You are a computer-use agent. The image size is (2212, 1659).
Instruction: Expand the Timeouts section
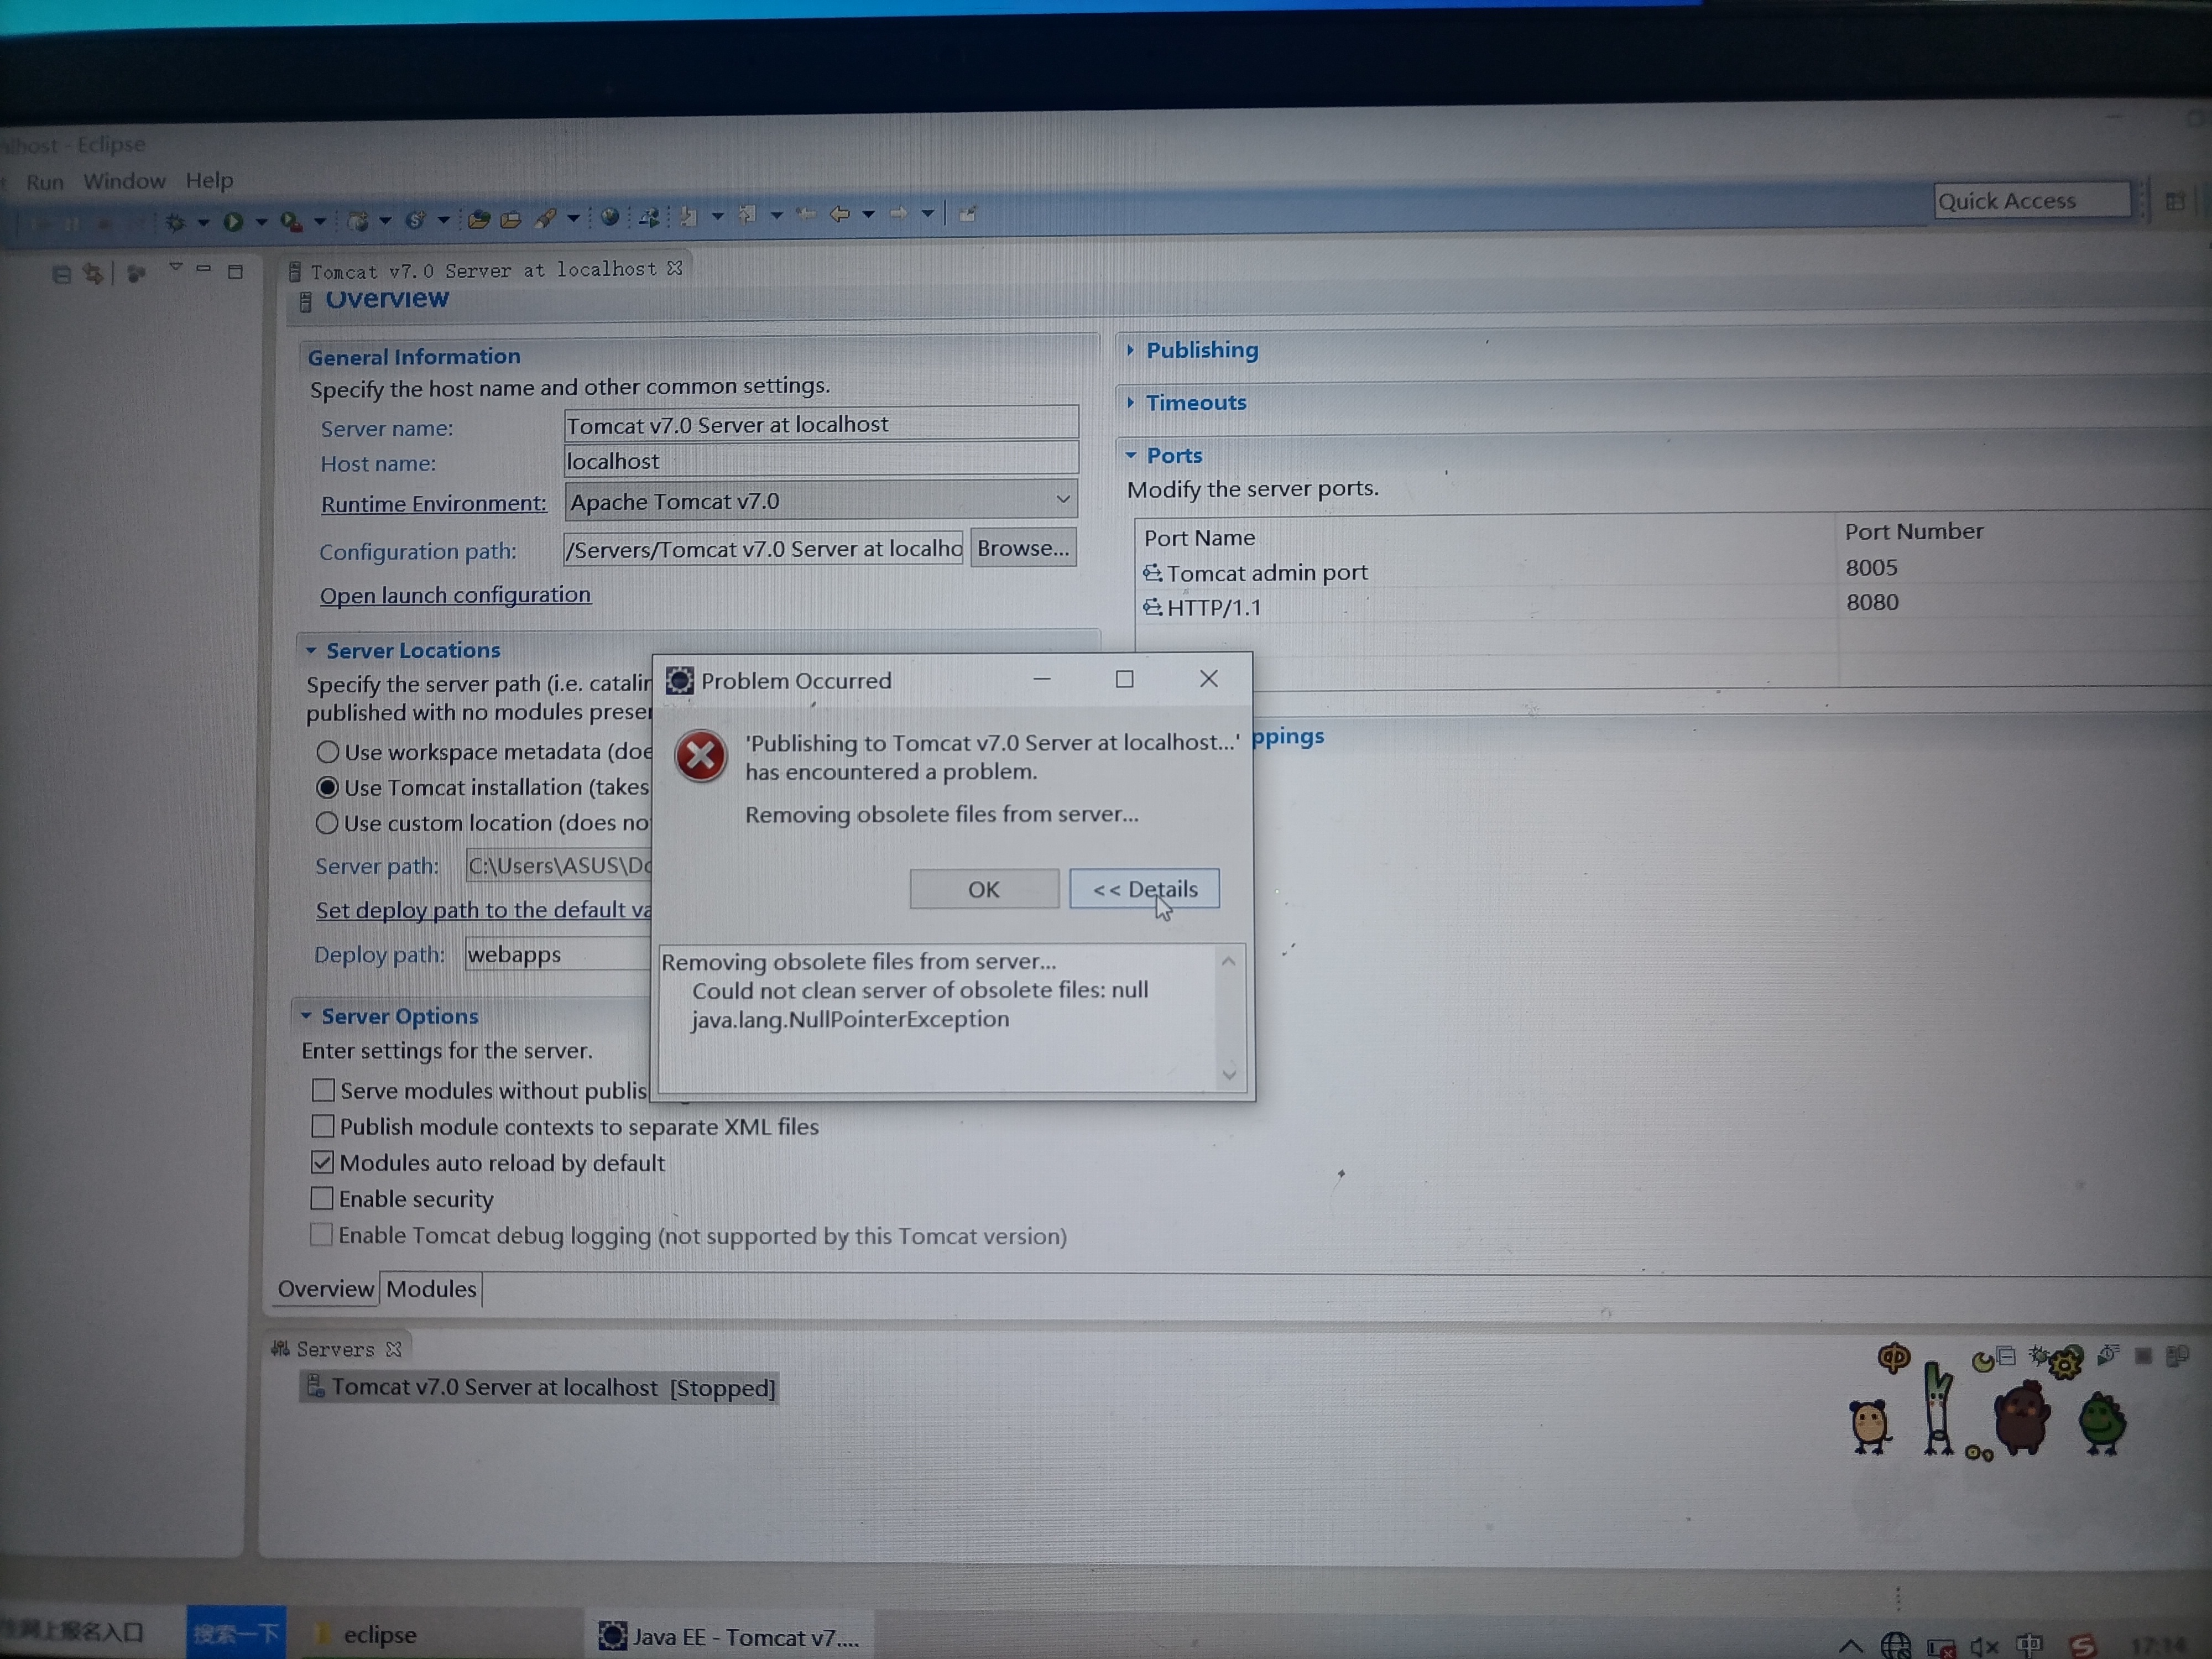[x=1131, y=402]
